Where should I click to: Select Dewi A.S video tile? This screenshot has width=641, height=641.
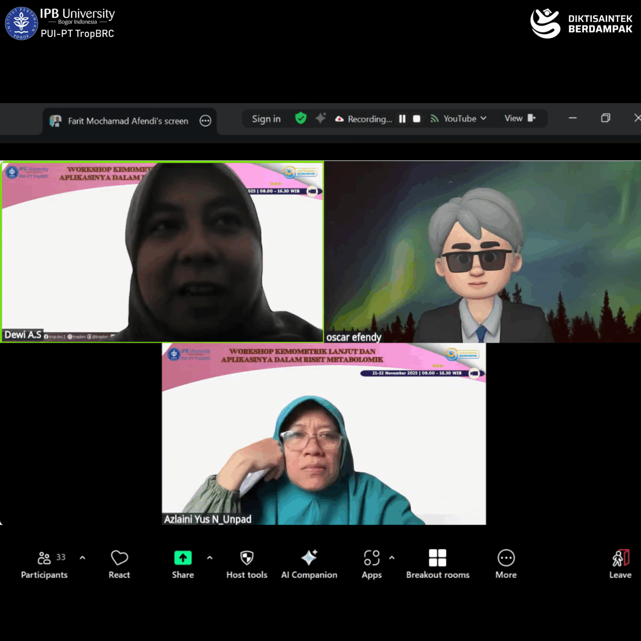[x=162, y=251]
